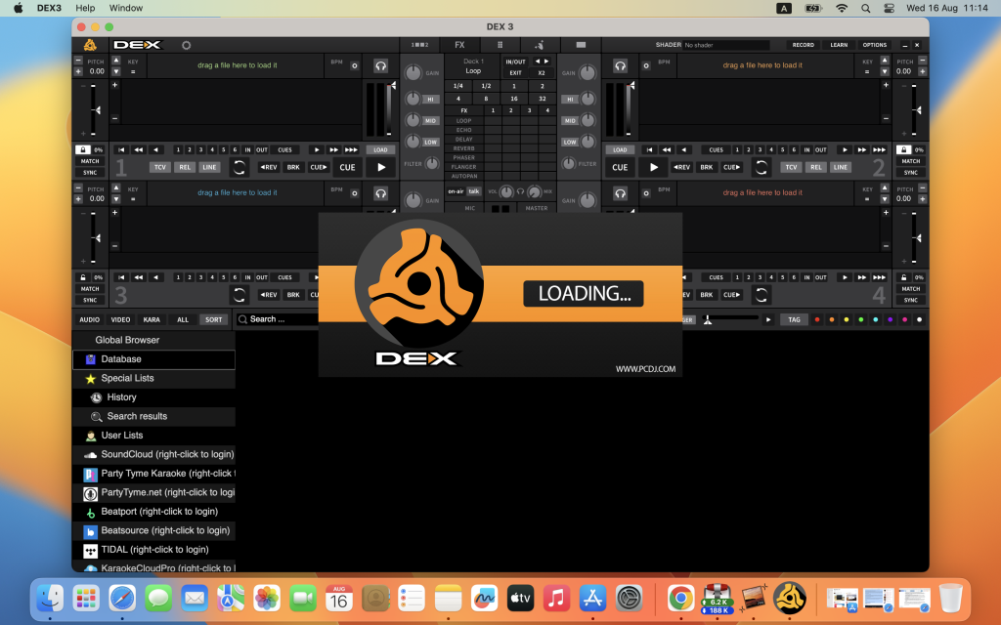The width and height of the screenshot is (1001, 625).
Task: Enable headphone cue on deck 2
Action: click(620, 65)
